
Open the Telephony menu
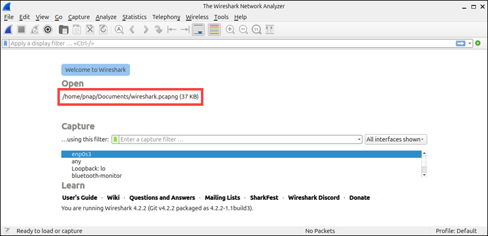[166, 17]
